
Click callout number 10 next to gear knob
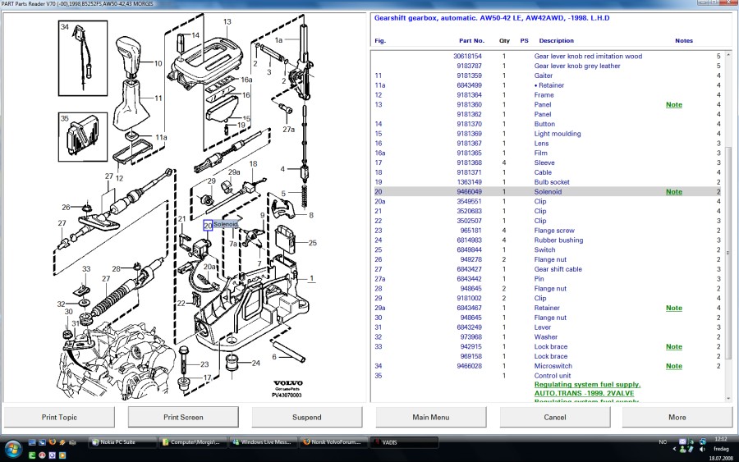(158, 63)
